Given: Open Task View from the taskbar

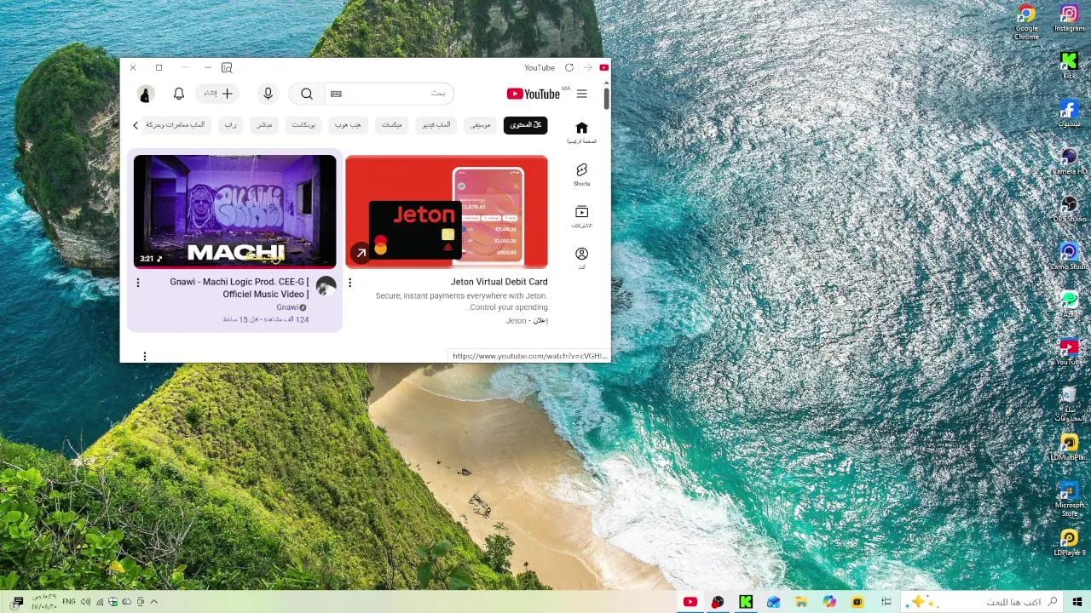Looking at the screenshot, I should pos(886,602).
